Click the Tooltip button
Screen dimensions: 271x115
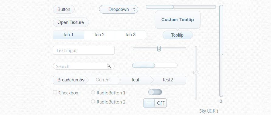(178, 35)
